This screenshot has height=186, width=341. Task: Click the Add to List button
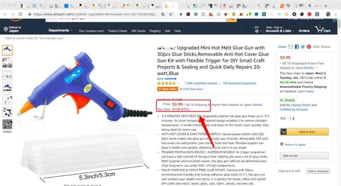[x=304, y=156]
